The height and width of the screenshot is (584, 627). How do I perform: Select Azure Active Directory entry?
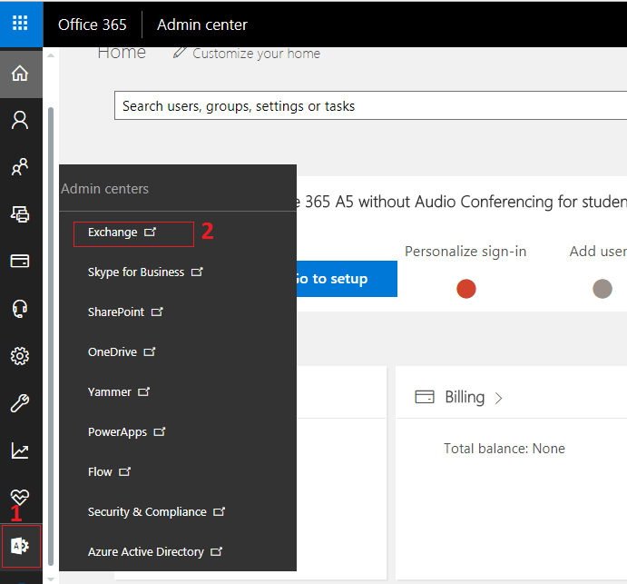pos(145,552)
